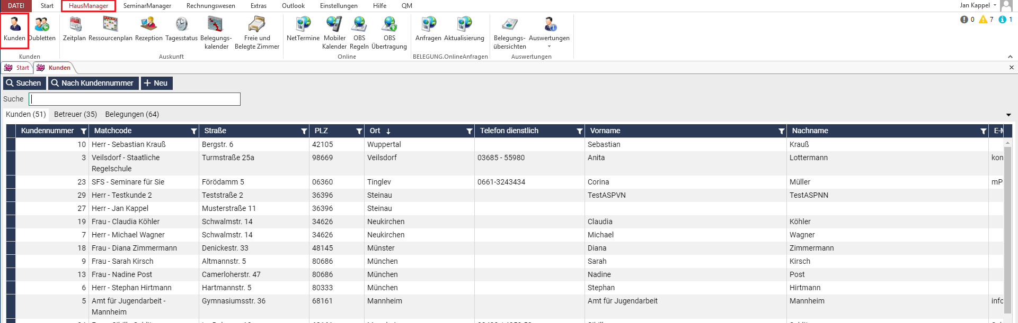Open the Dubletten tool in ribbon
Image resolution: width=1018 pixels, height=323 pixels.
[x=42, y=29]
